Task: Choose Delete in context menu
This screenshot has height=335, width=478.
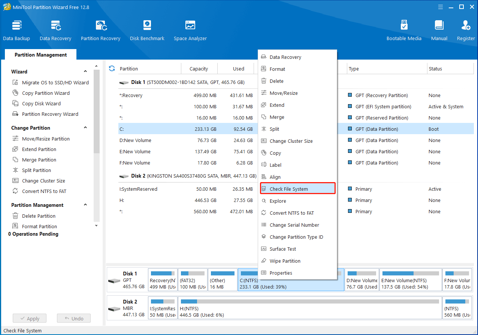Action: (x=297, y=81)
